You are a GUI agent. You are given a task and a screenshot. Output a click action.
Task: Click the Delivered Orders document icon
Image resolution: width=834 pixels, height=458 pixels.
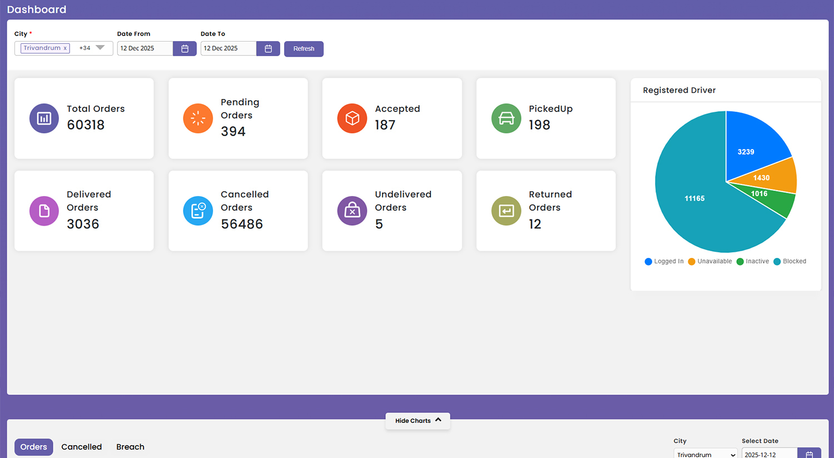click(x=44, y=211)
